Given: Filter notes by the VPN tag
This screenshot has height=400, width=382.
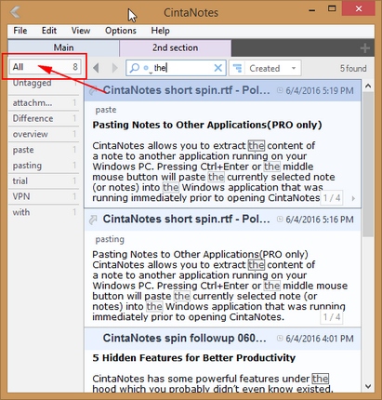Looking at the screenshot, I should [x=44, y=196].
